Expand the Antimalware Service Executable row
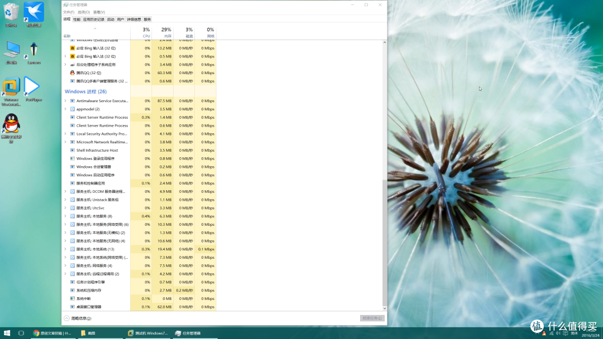 click(65, 100)
